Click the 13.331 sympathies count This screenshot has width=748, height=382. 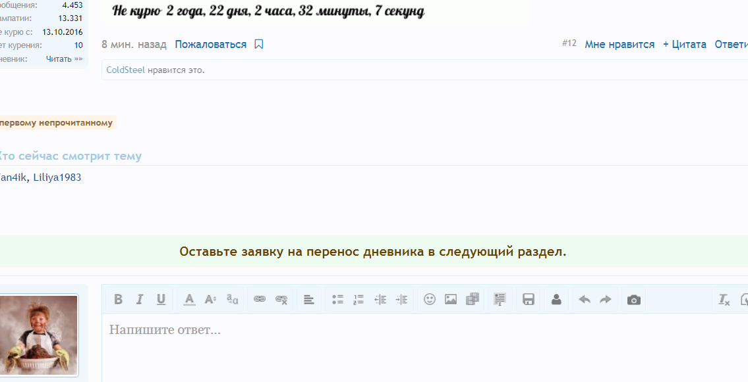[x=71, y=18]
